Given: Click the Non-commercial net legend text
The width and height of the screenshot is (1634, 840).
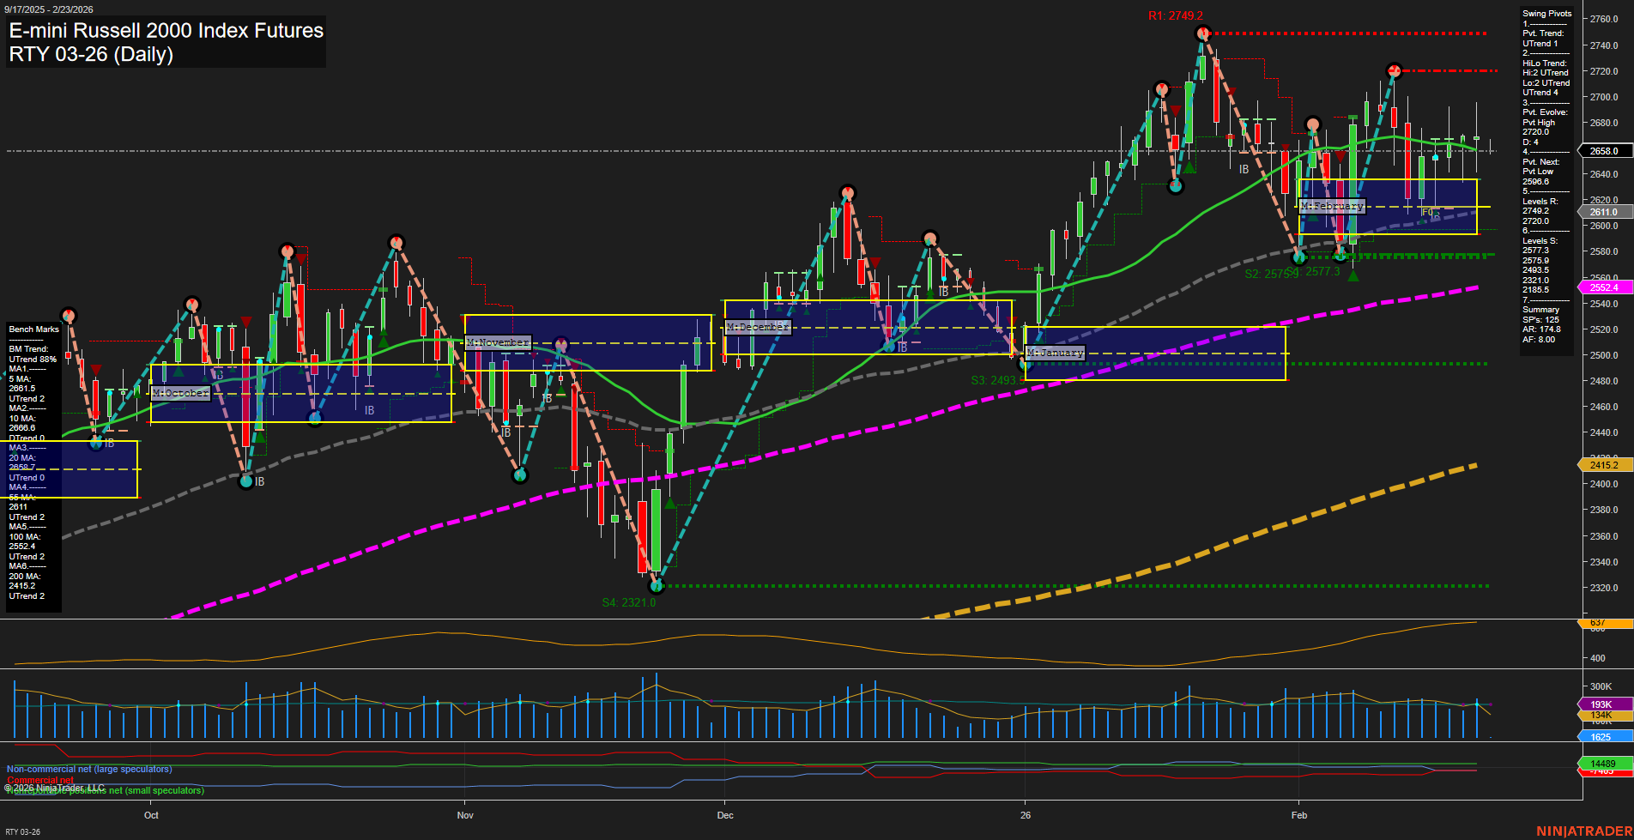Looking at the screenshot, I should (x=88, y=770).
